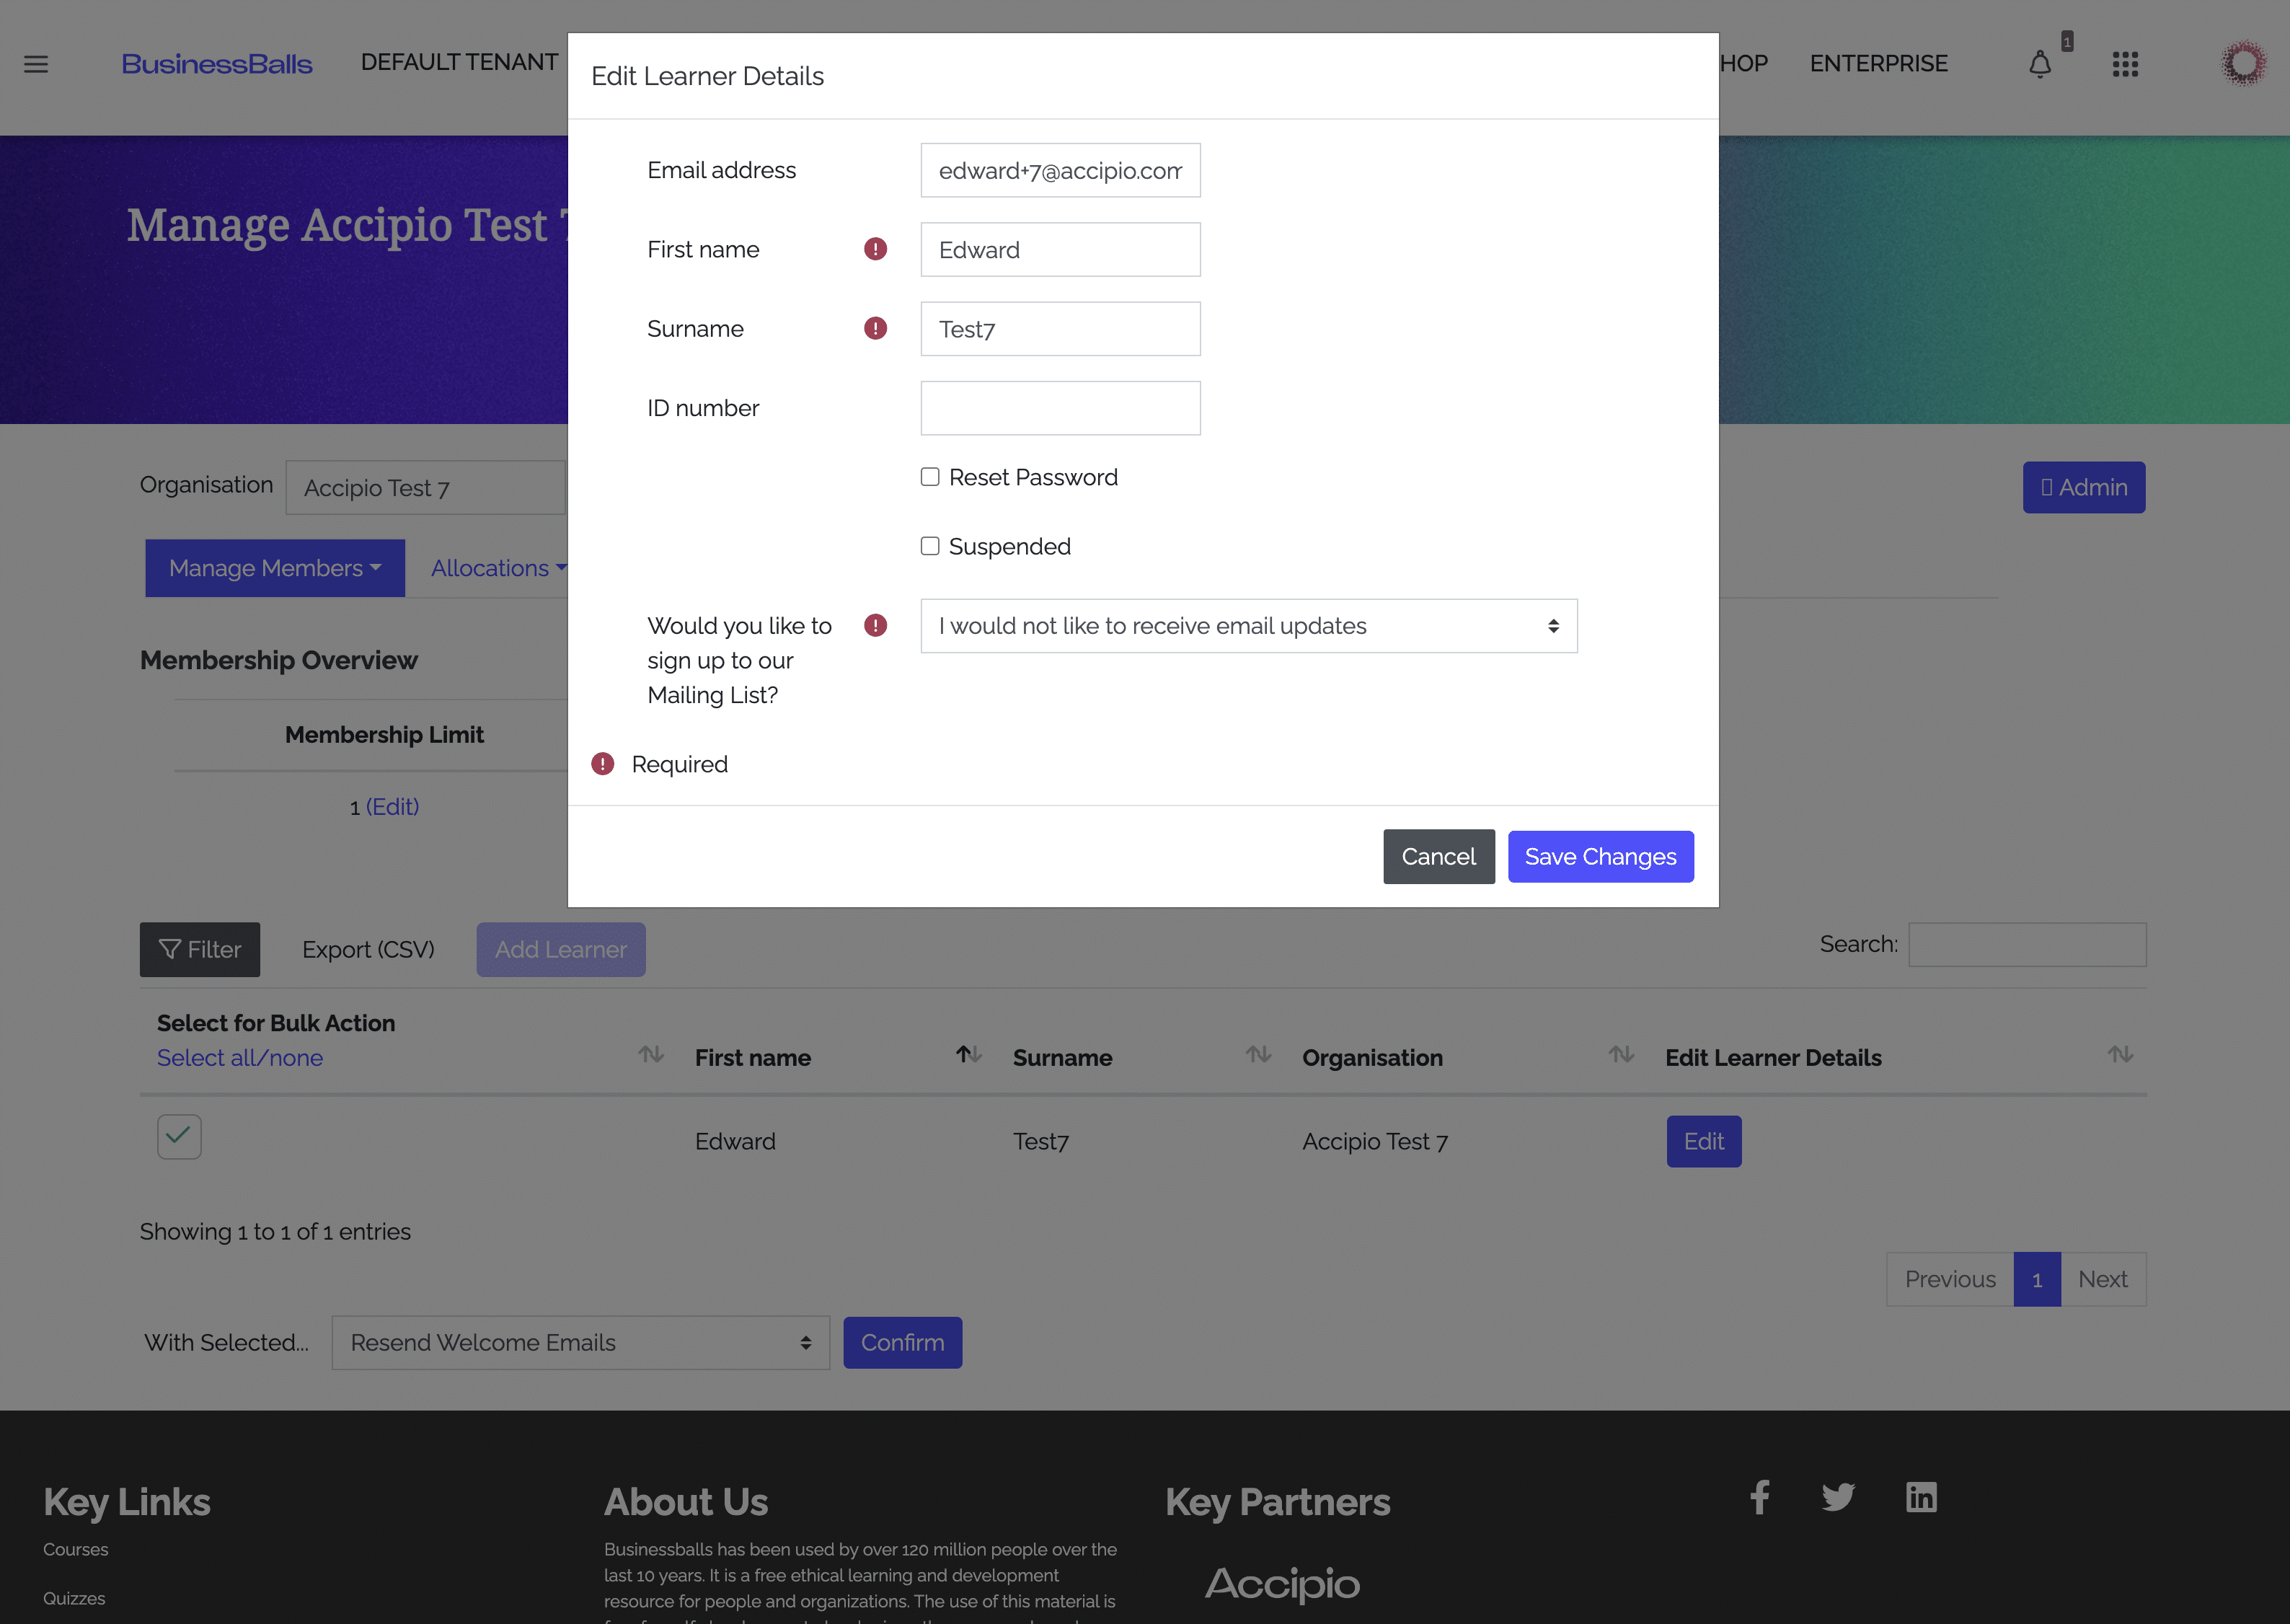Open the hamburger navigation menu

tap(36, 64)
